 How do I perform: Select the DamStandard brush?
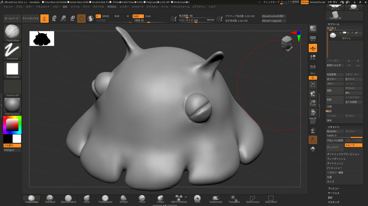tap(68, 199)
